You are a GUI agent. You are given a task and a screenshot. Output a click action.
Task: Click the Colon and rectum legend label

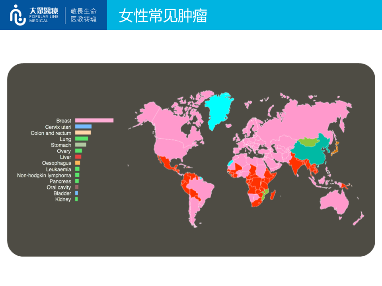pyautogui.click(x=51, y=133)
